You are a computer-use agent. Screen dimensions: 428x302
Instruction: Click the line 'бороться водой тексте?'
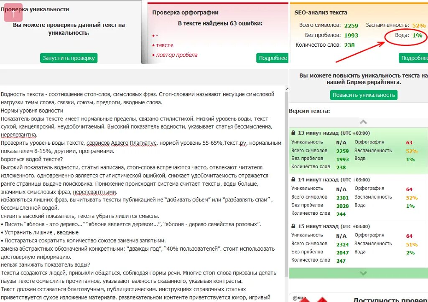[x=32, y=159]
